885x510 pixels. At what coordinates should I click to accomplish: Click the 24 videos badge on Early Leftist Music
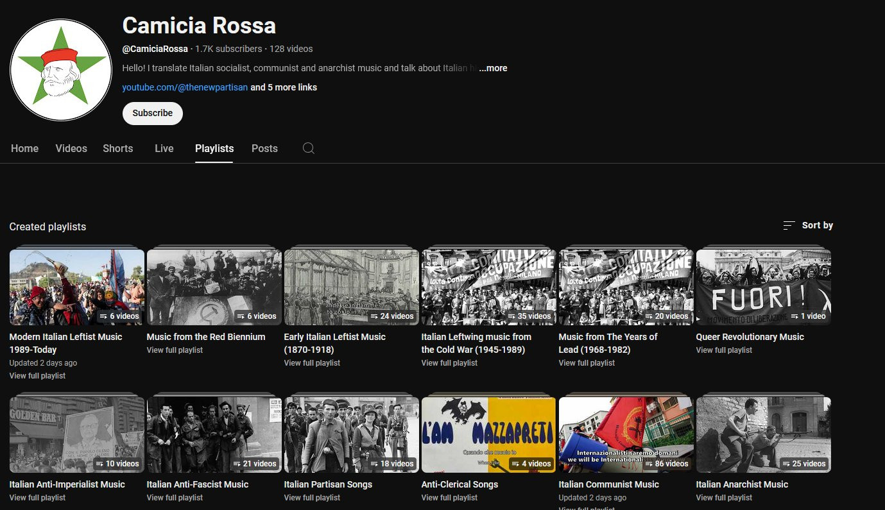click(391, 316)
